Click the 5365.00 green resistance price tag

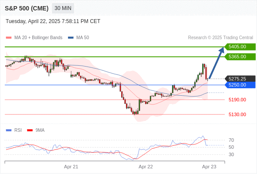coord(240,57)
